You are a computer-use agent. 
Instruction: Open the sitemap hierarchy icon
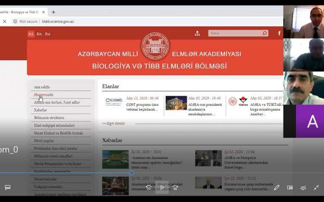197,33
